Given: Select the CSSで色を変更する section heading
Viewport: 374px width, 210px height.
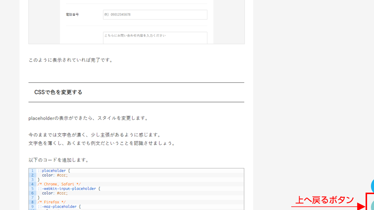Looking at the screenshot, I should (58, 92).
